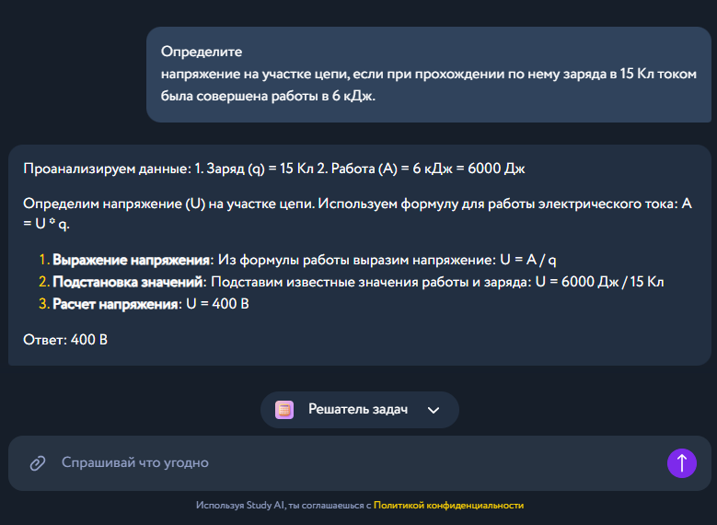Viewport: 717px width, 525px height.
Task: Click the calculator icon beside Решатель задач
Action: point(284,410)
